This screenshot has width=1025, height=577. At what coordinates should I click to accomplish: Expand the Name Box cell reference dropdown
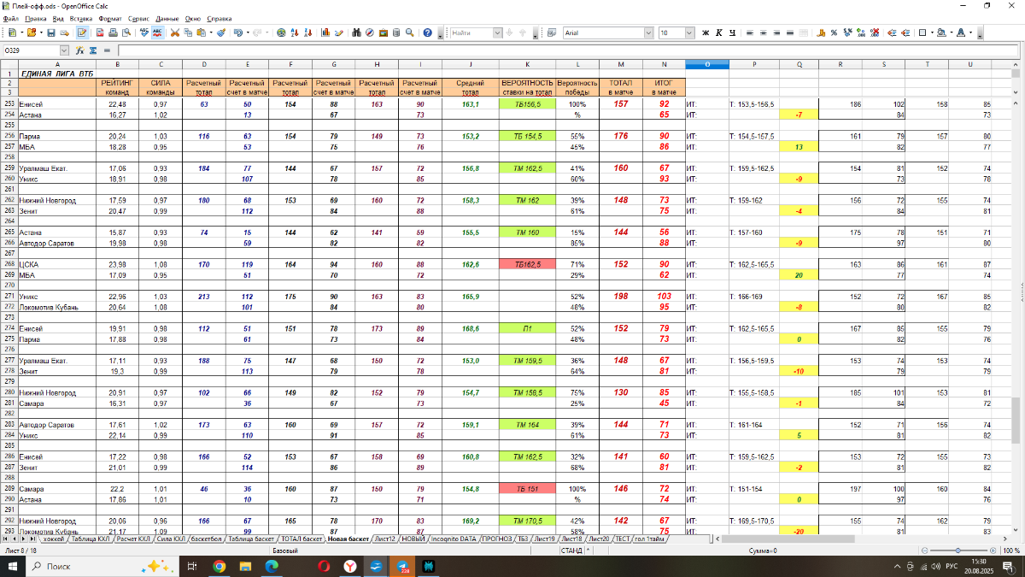point(68,50)
